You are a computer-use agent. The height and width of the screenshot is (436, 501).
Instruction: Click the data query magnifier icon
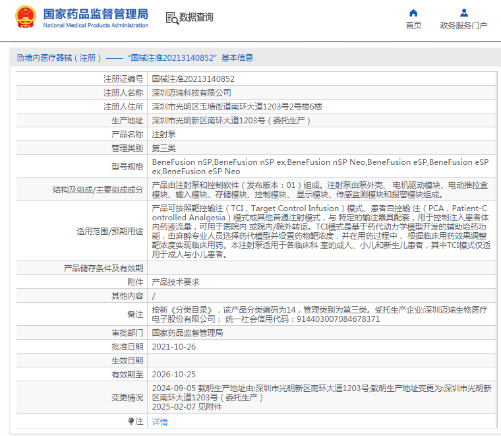tap(171, 18)
